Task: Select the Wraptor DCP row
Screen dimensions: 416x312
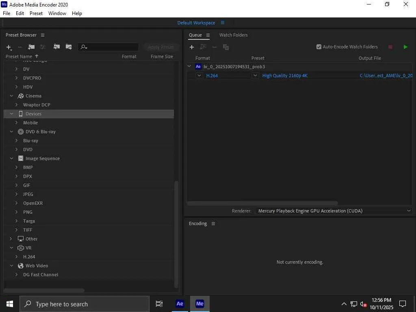Action: (x=89, y=105)
